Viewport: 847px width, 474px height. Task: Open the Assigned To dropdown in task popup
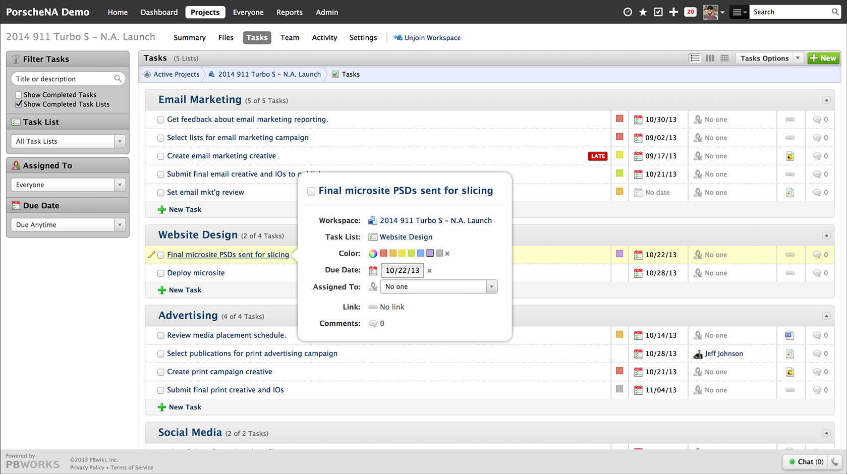[491, 286]
